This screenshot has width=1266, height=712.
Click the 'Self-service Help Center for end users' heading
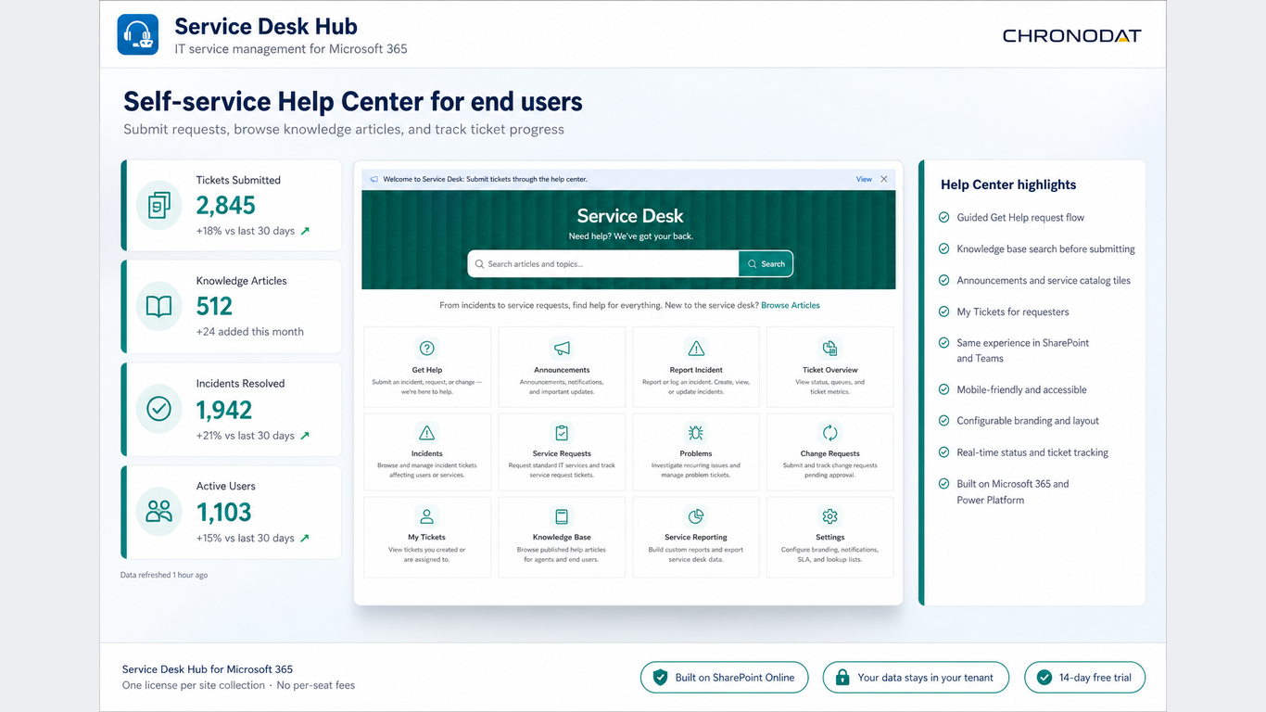point(353,101)
